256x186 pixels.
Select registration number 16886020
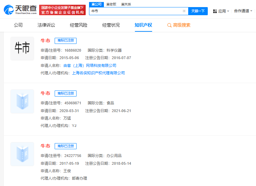tap(73, 50)
